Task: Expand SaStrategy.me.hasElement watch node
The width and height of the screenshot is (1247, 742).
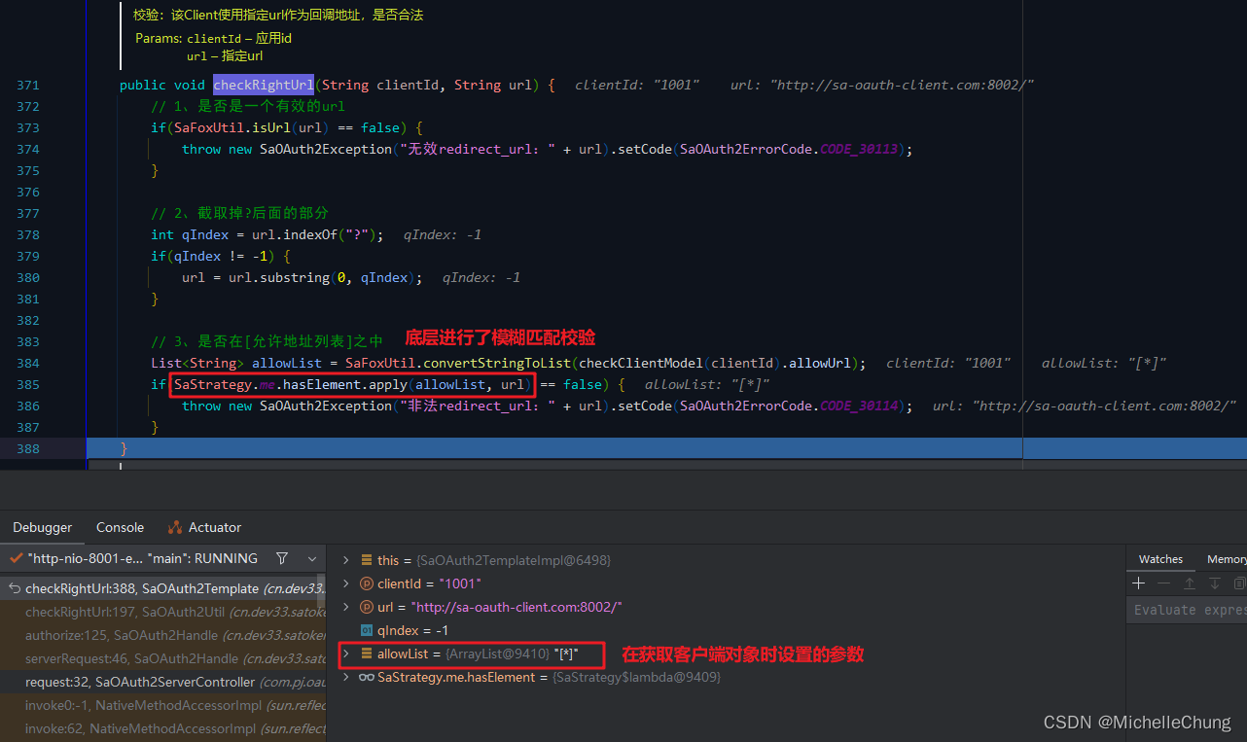Action: click(345, 677)
